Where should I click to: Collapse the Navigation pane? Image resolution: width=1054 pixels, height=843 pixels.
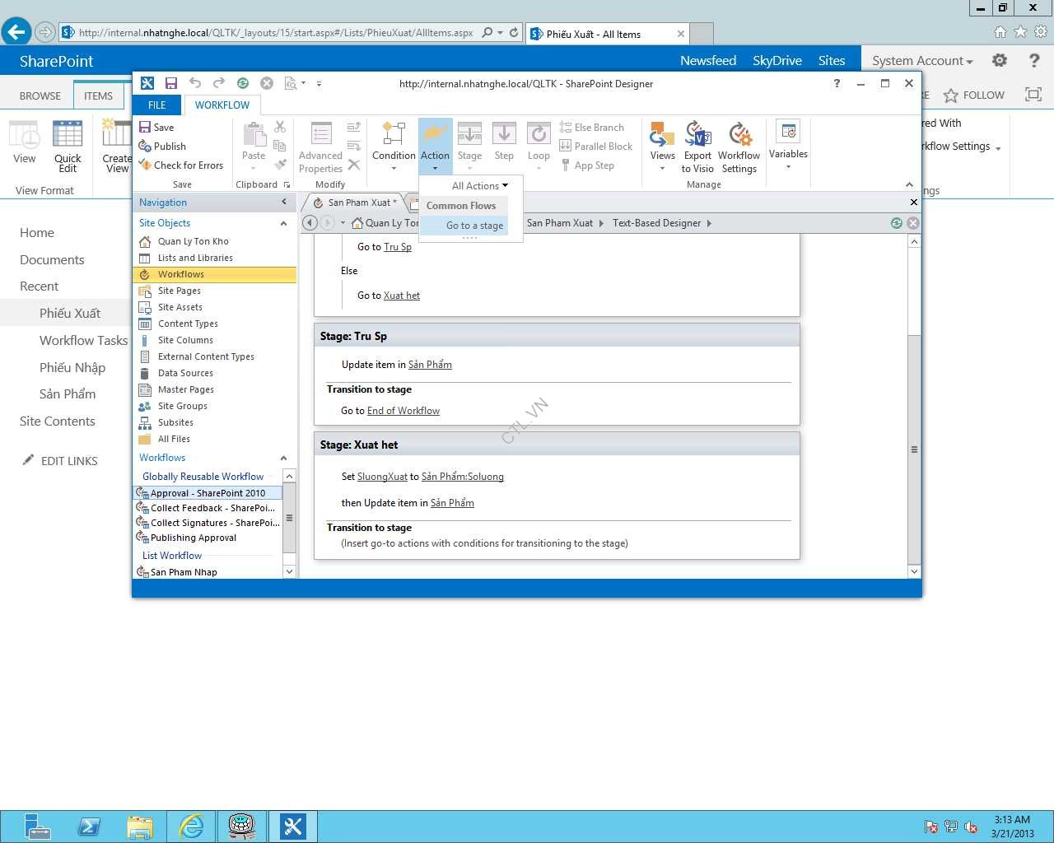[x=284, y=203]
